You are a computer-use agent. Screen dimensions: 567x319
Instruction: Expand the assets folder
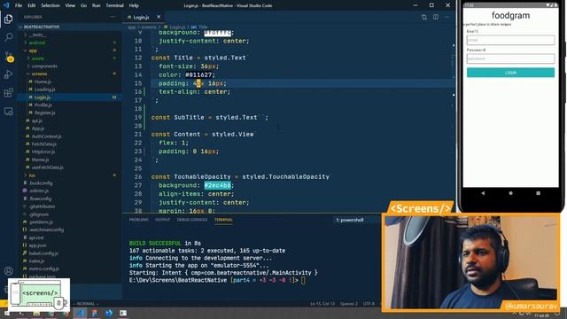tap(38, 58)
